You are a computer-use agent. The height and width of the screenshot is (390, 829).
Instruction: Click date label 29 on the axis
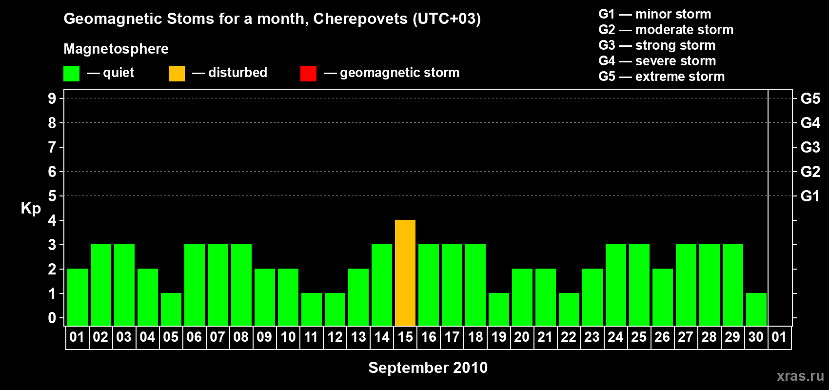(732, 337)
